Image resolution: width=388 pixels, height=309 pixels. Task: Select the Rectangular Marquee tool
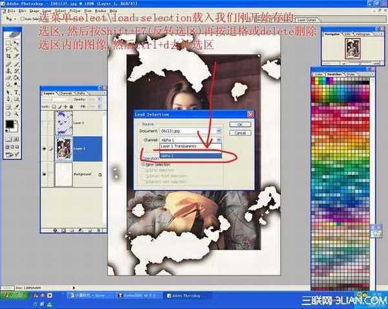tap(8, 43)
